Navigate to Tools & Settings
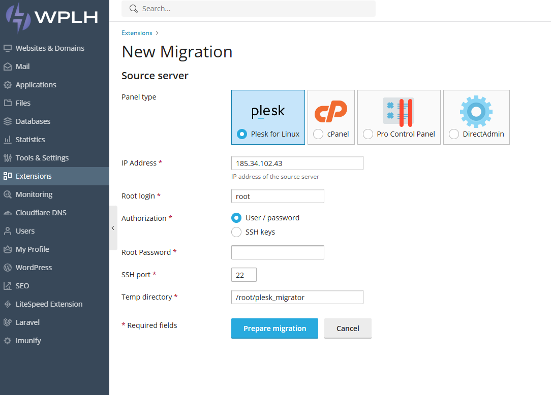Image resolution: width=551 pixels, height=395 pixels. click(54, 158)
